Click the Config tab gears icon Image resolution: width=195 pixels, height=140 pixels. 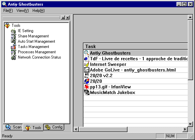48,127
